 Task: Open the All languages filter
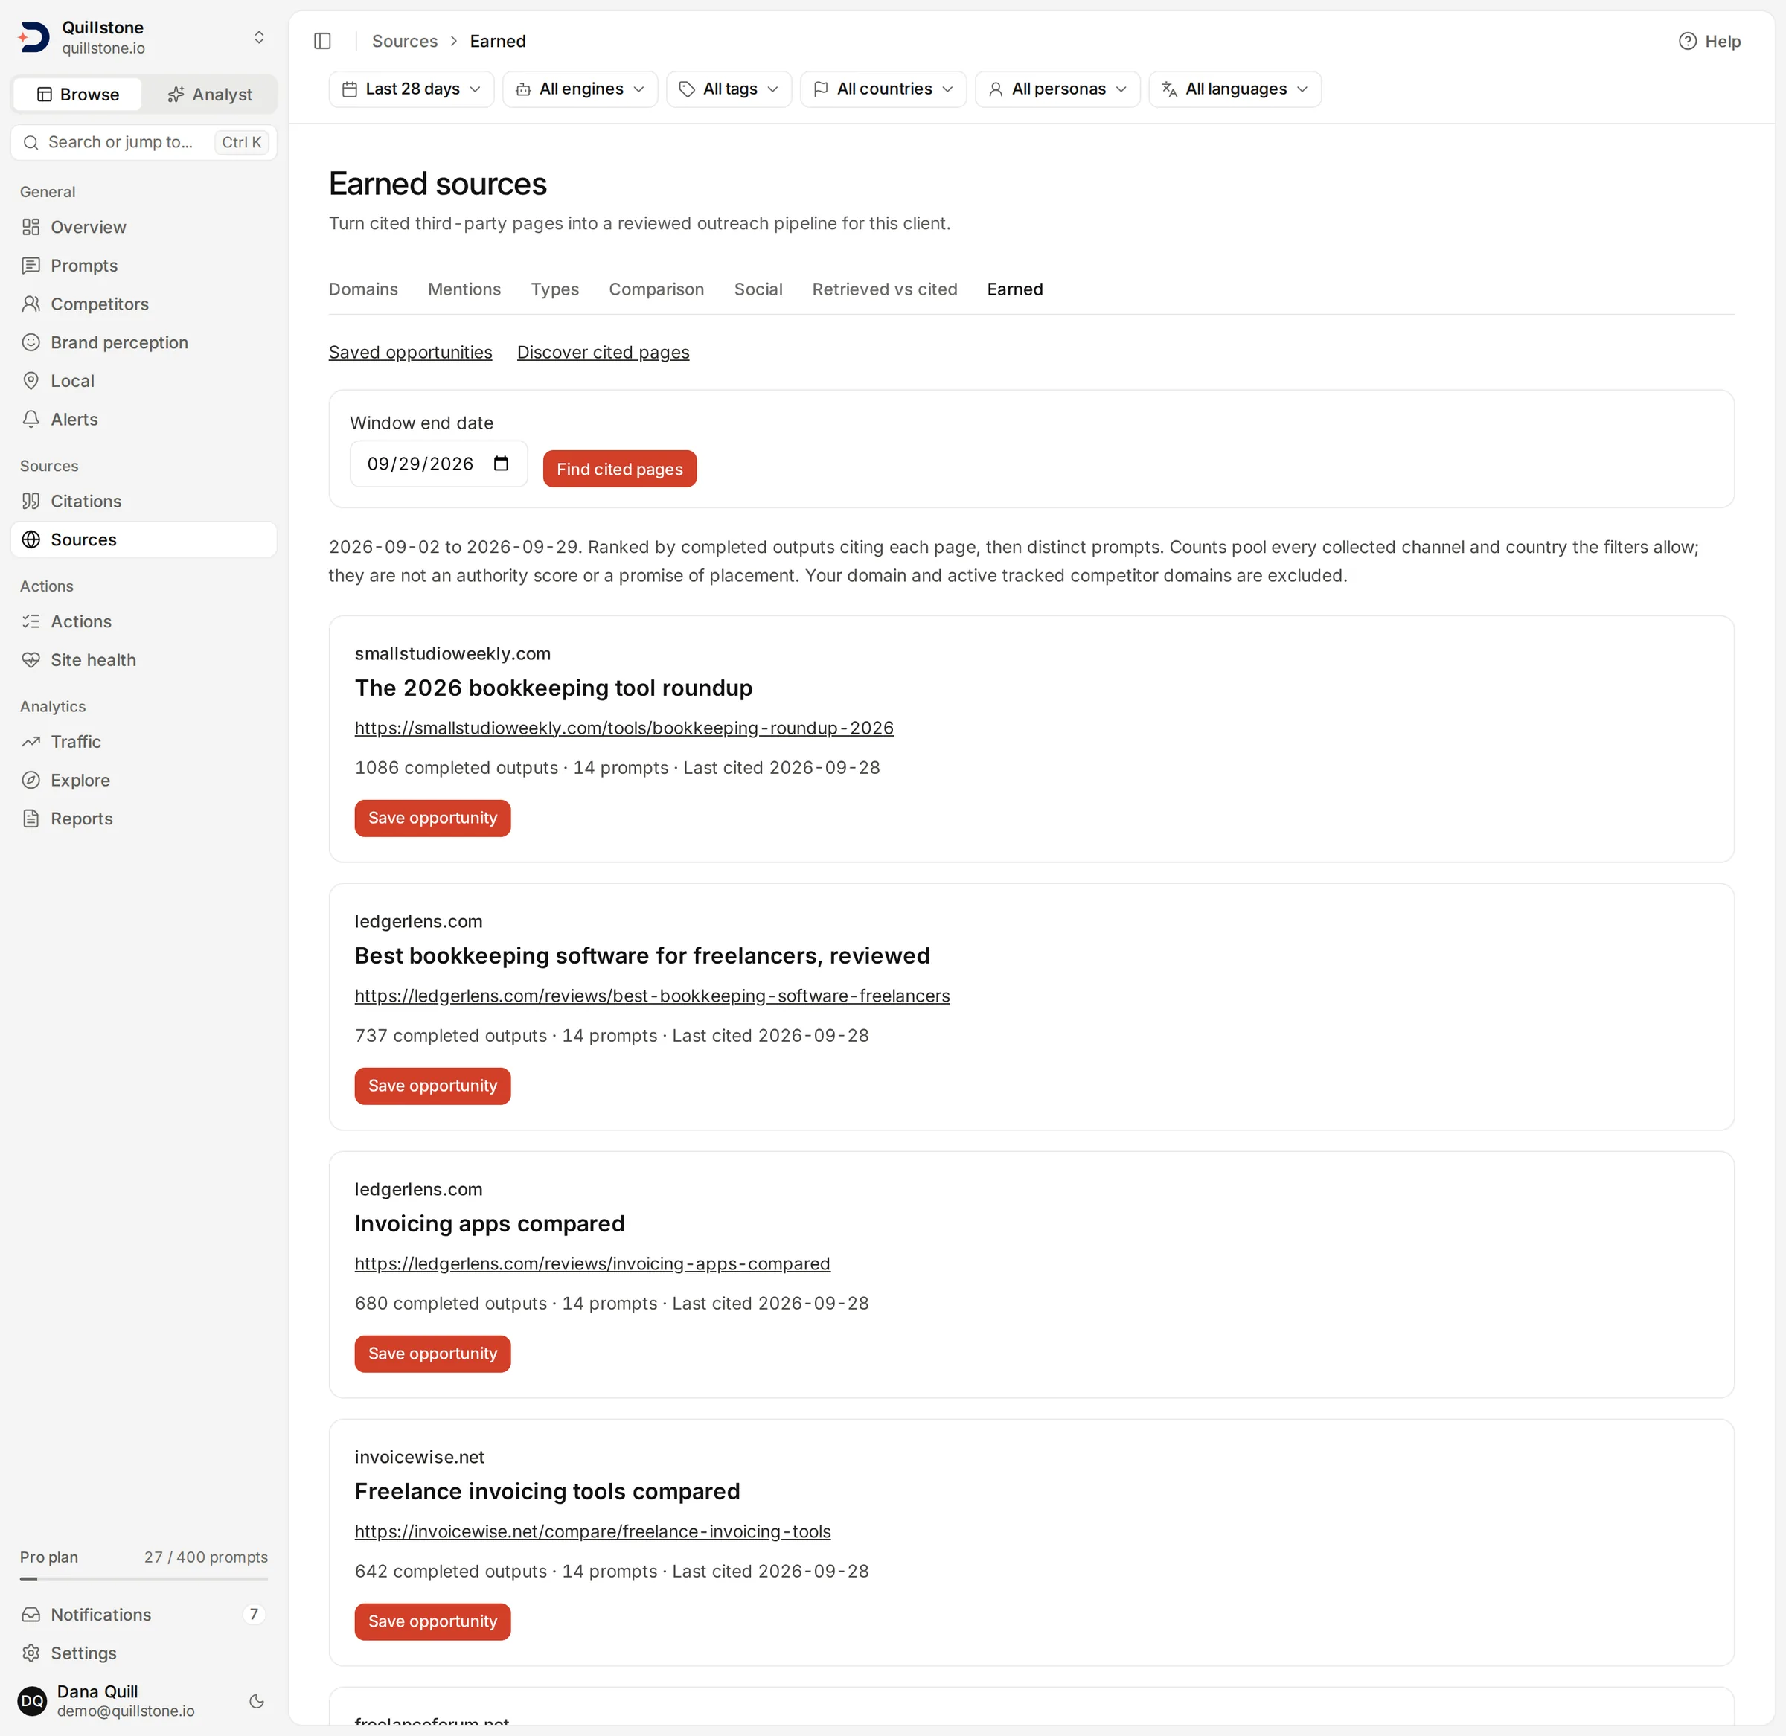coord(1235,89)
